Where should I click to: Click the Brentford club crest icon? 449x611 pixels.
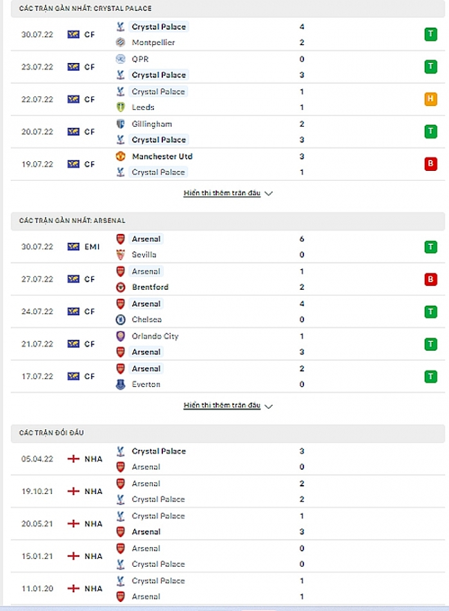[120, 287]
